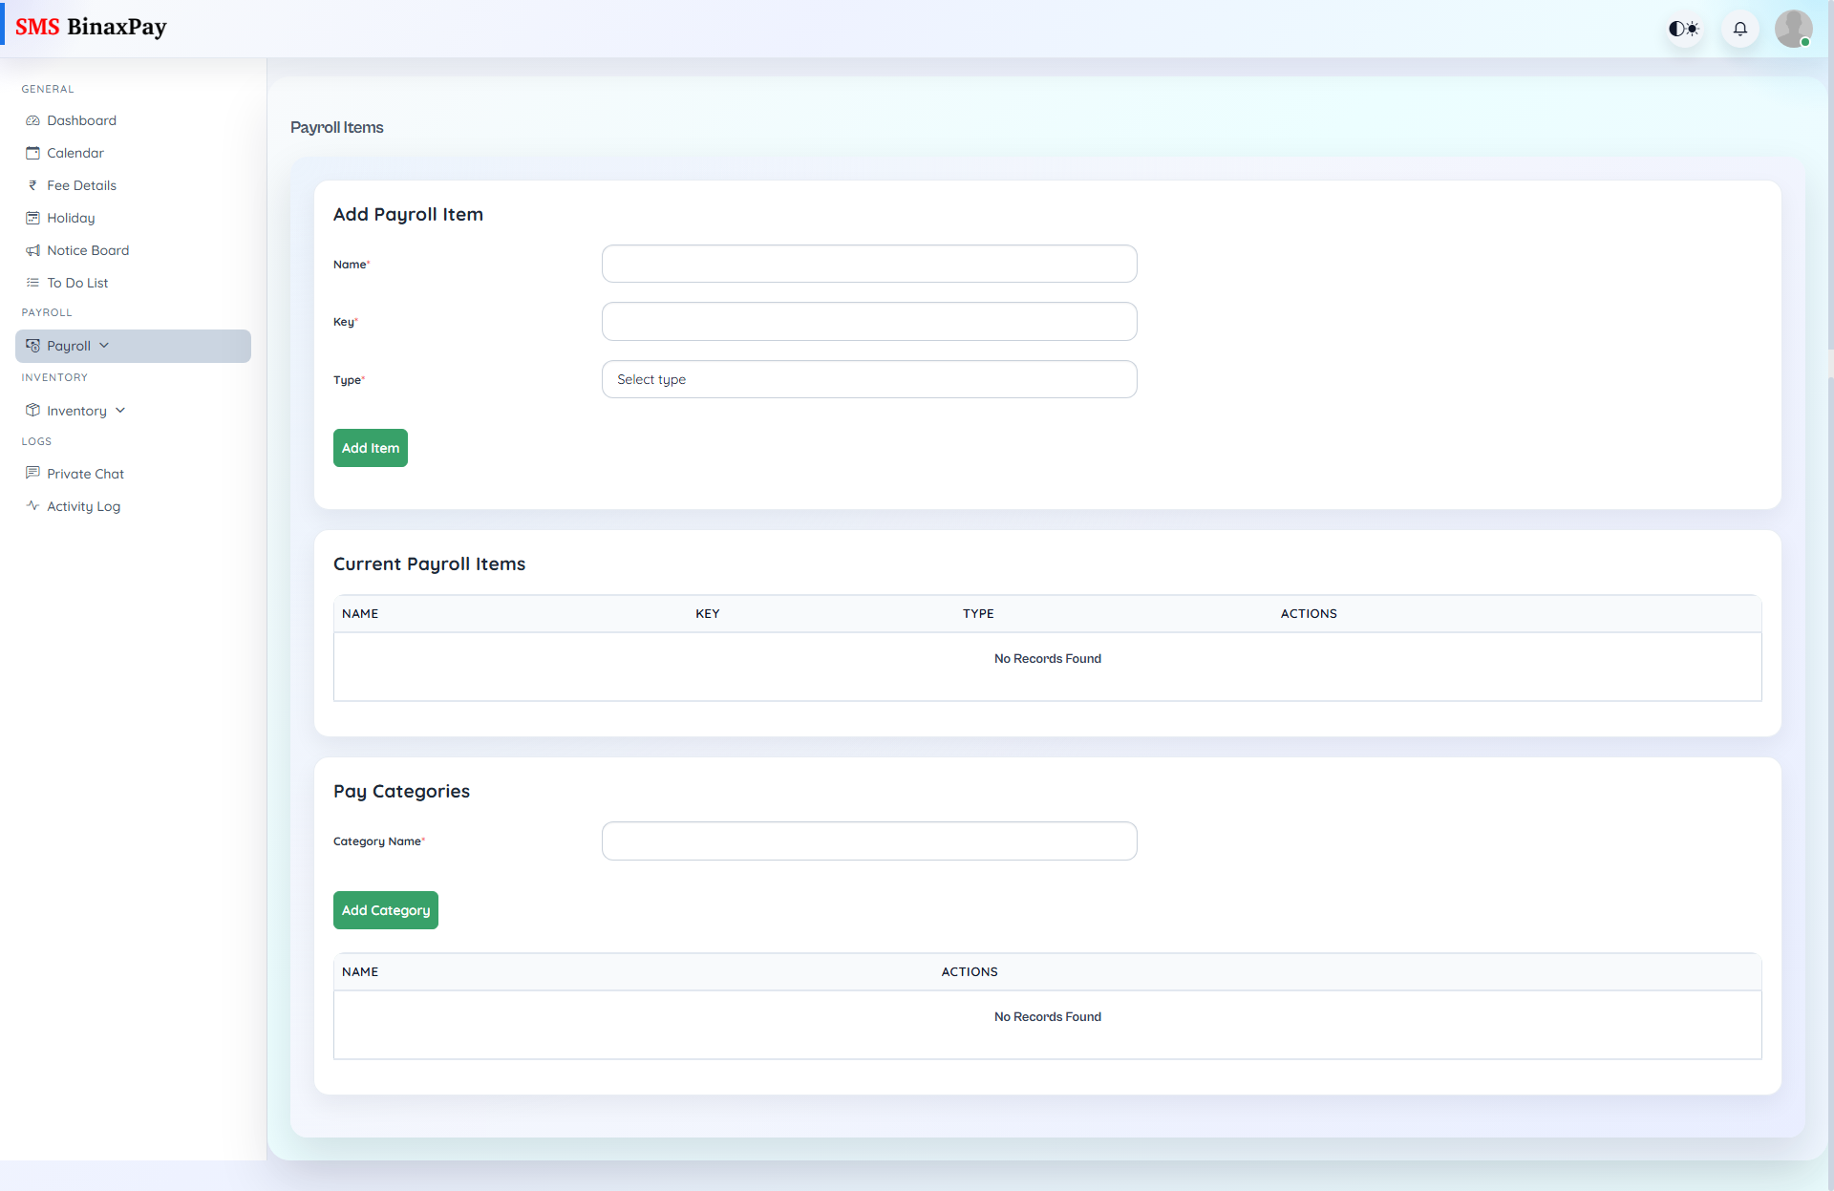Open Notice Board using the megaphone icon
Viewport: 1834px width, 1191px height.
(32, 250)
